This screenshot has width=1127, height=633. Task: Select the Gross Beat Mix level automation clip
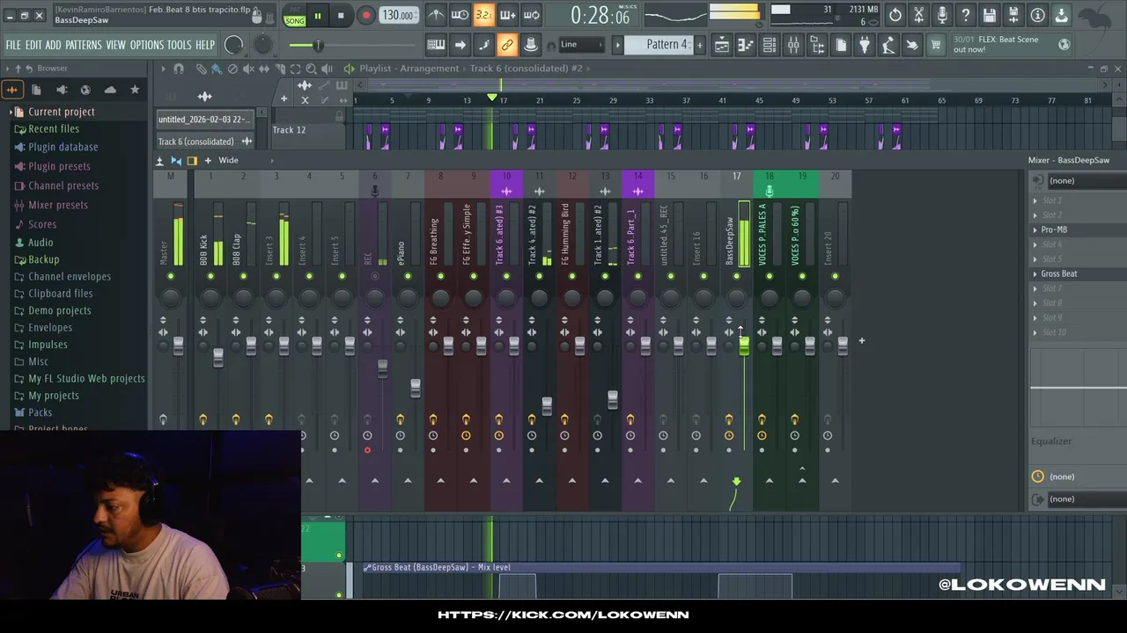pos(660,567)
